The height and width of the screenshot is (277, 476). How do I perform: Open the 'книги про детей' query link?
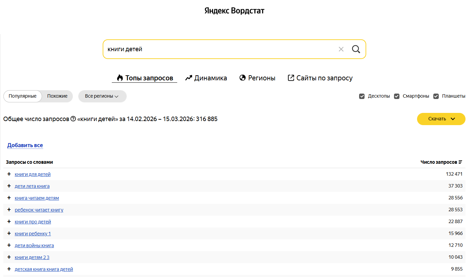(33, 222)
